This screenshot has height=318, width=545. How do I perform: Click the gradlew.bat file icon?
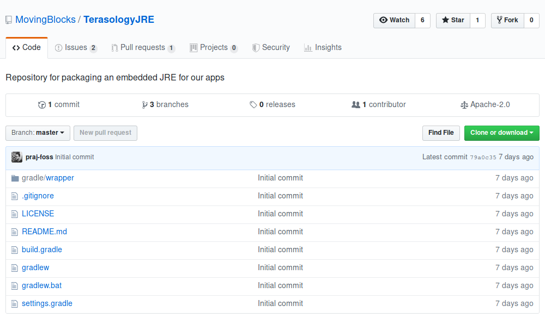pyautogui.click(x=15, y=286)
